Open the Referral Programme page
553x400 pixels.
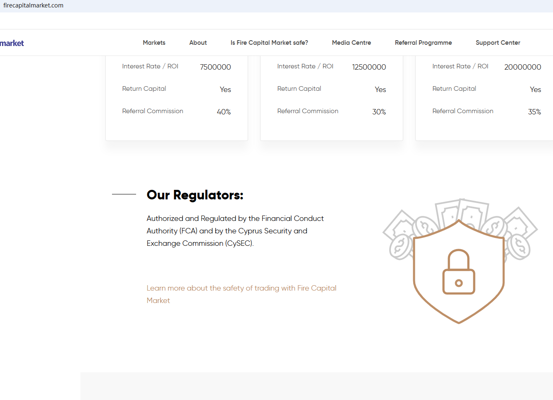click(423, 43)
